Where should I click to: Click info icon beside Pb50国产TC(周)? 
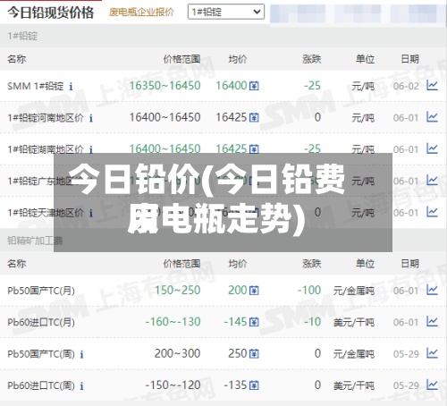click(x=81, y=354)
